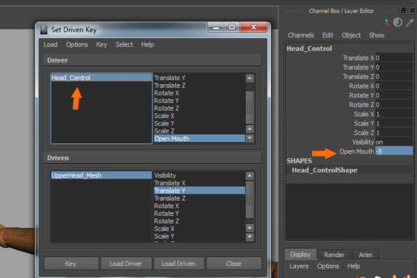
Task: Close the Channel Box / Layer Editor panel
Action: (x=412, y=10)
